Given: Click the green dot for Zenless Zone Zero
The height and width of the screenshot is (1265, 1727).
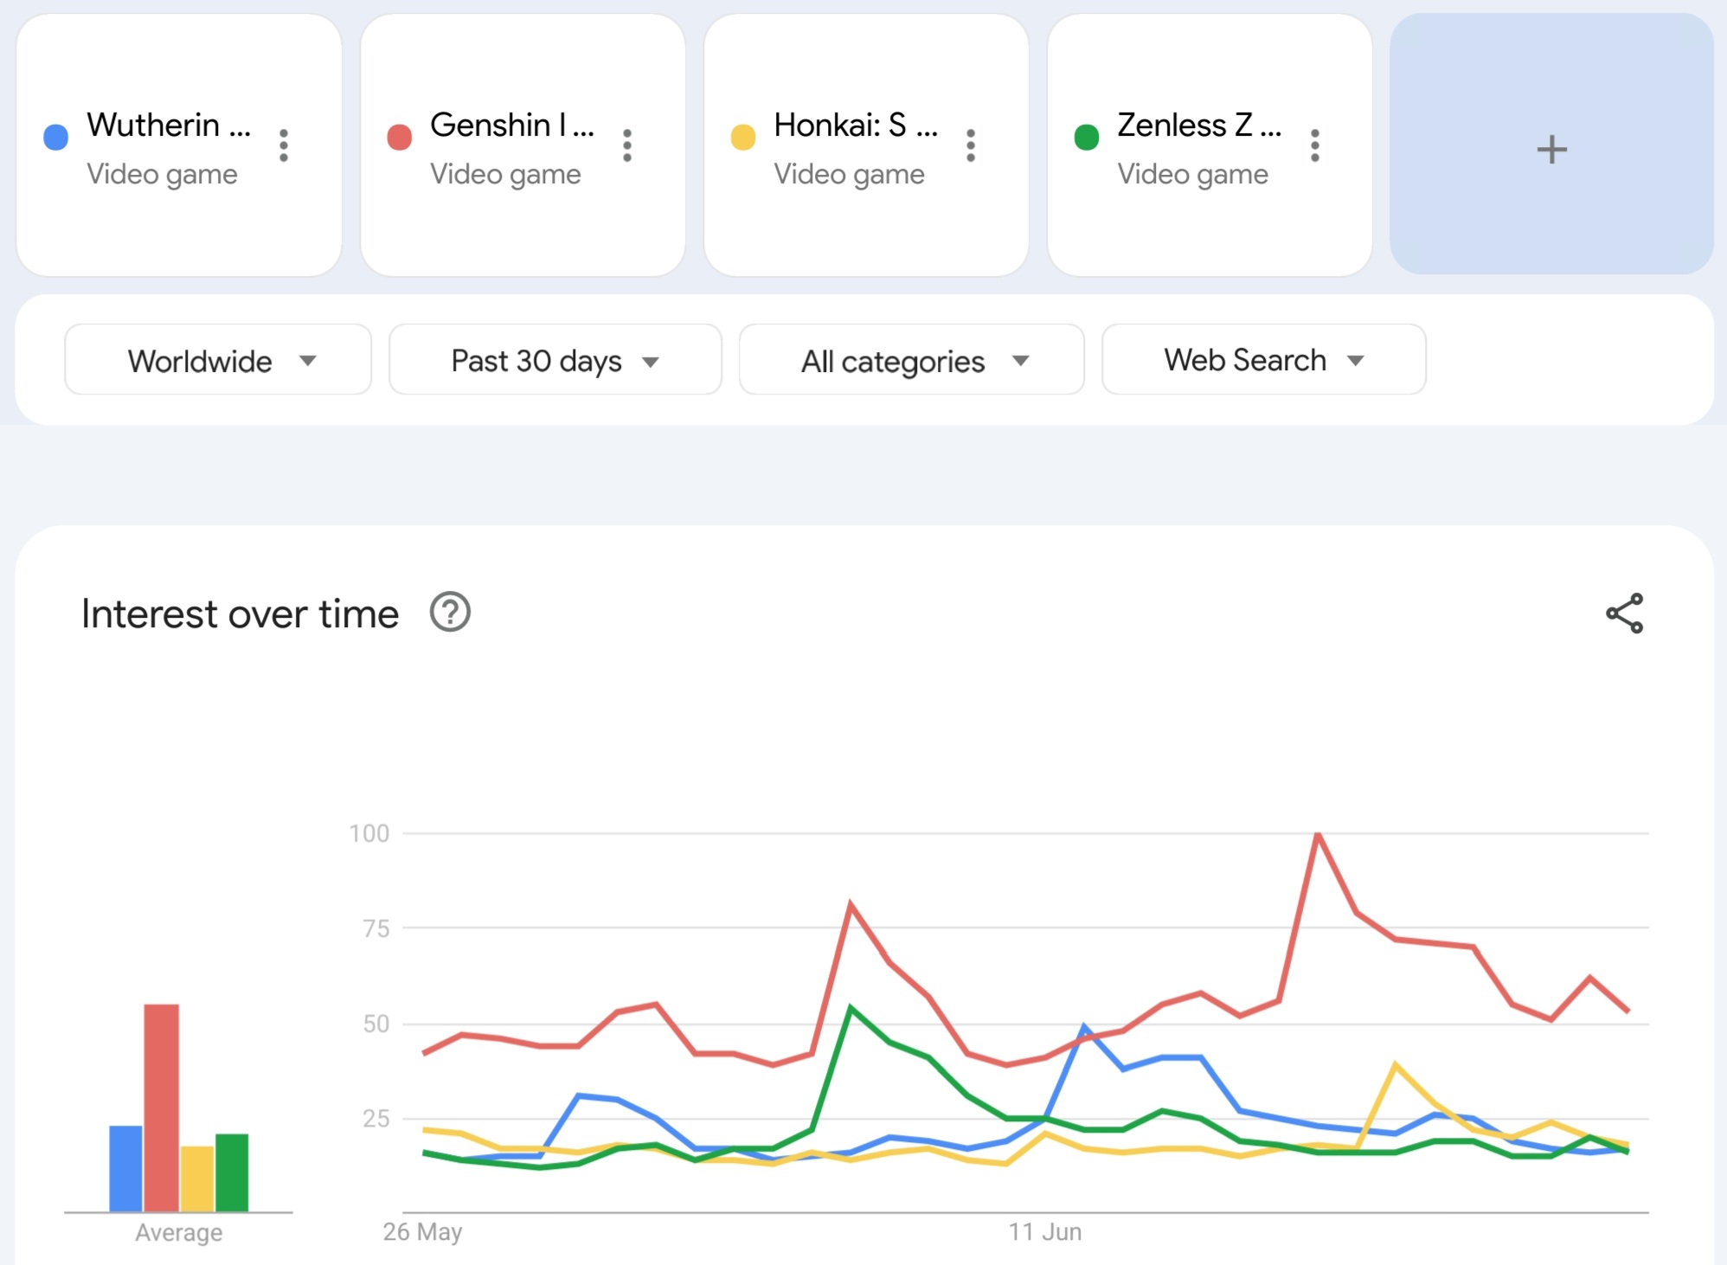Looking at the screenshot, I should 1087,137.
